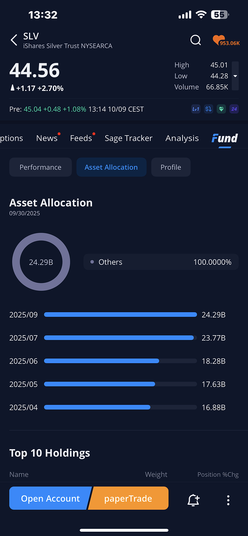The height and width of the screenshot is (536, 248).
Task: Tap the 24-hour trading badge
Action: (x=234, y=109)
